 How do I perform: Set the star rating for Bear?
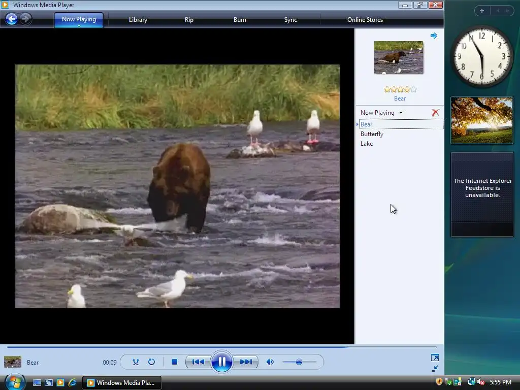point(400,89)
